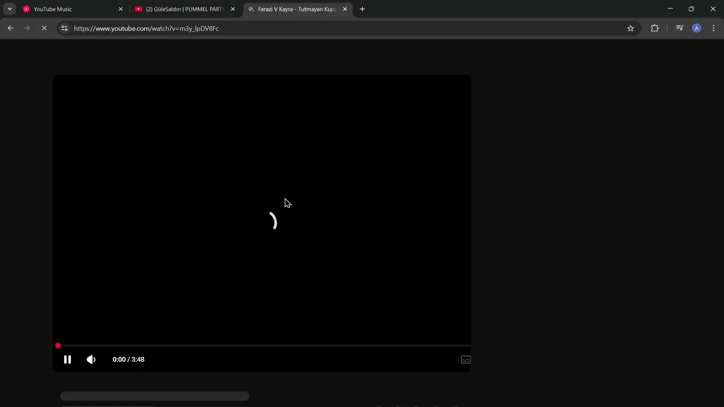724x407 pixels.
Task: Close the YouTube Music tab
Action: (120, 9)
